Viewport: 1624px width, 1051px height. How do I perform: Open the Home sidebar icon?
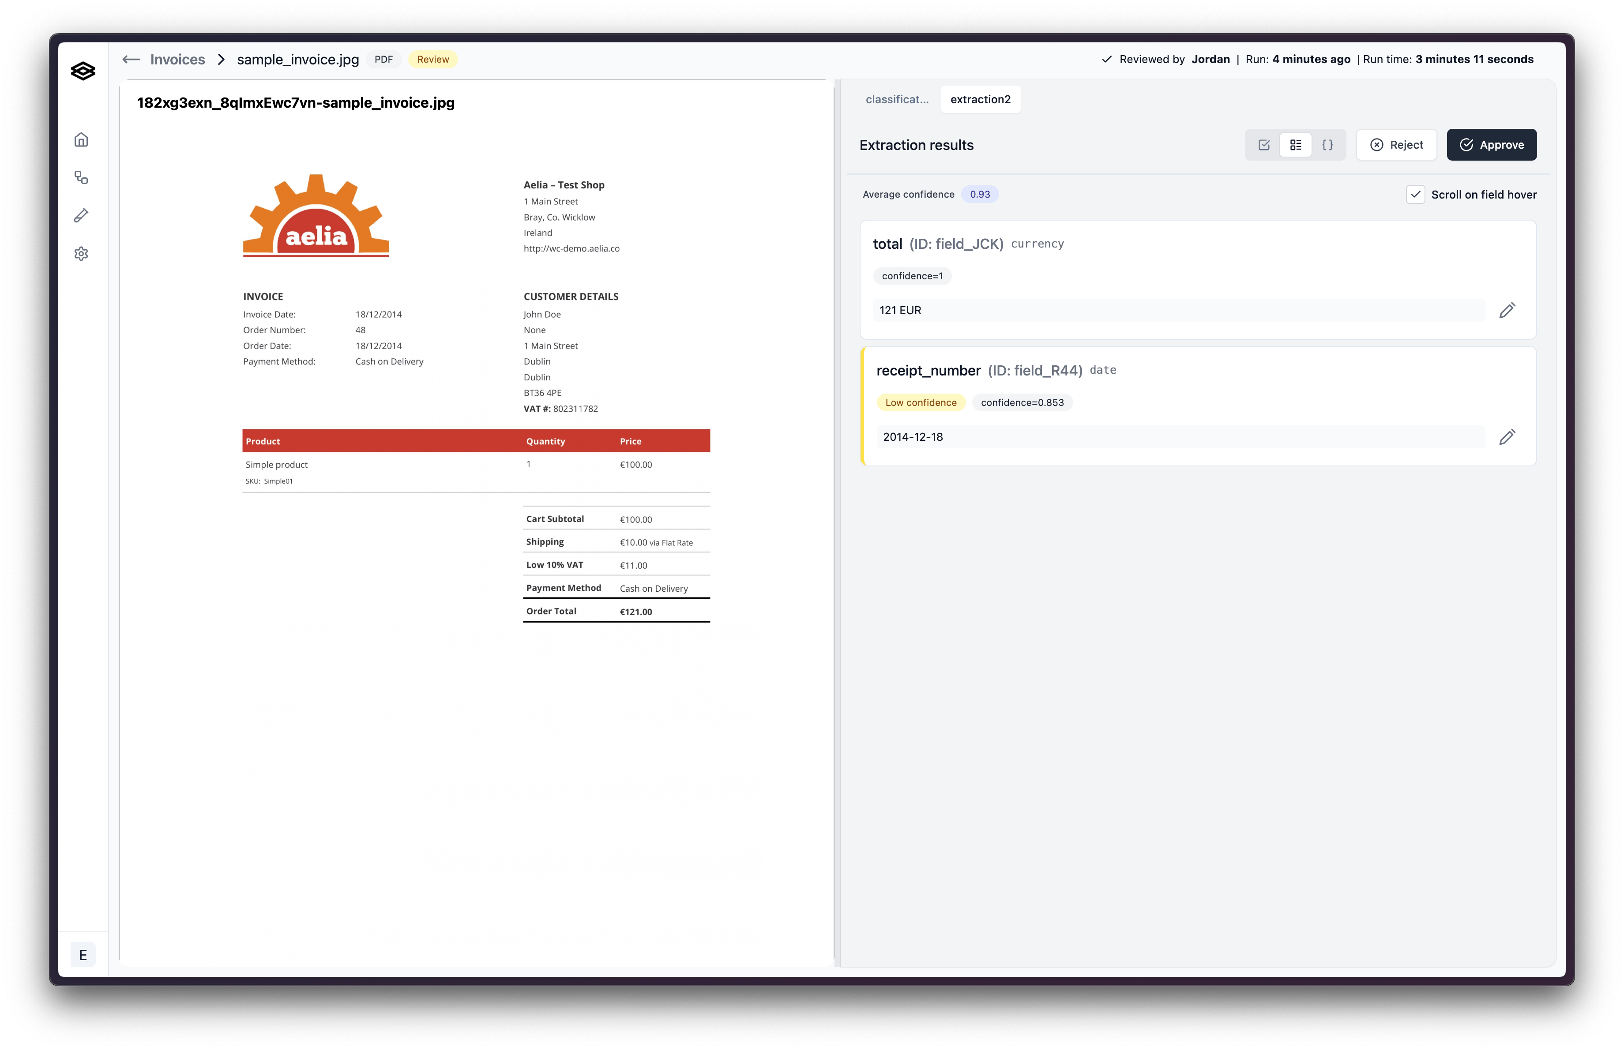click(x=81, y=140)
